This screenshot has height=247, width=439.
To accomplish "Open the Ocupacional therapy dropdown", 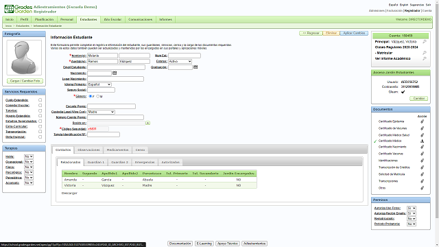I will 29,162.
